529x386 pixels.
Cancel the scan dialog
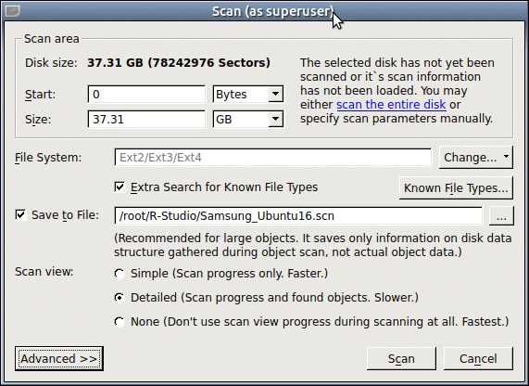pyautogui.click(x=478, y=358)
